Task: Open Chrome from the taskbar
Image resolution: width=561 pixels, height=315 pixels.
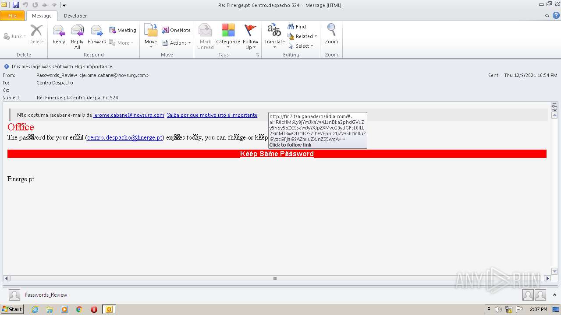Action: [79, 309]
